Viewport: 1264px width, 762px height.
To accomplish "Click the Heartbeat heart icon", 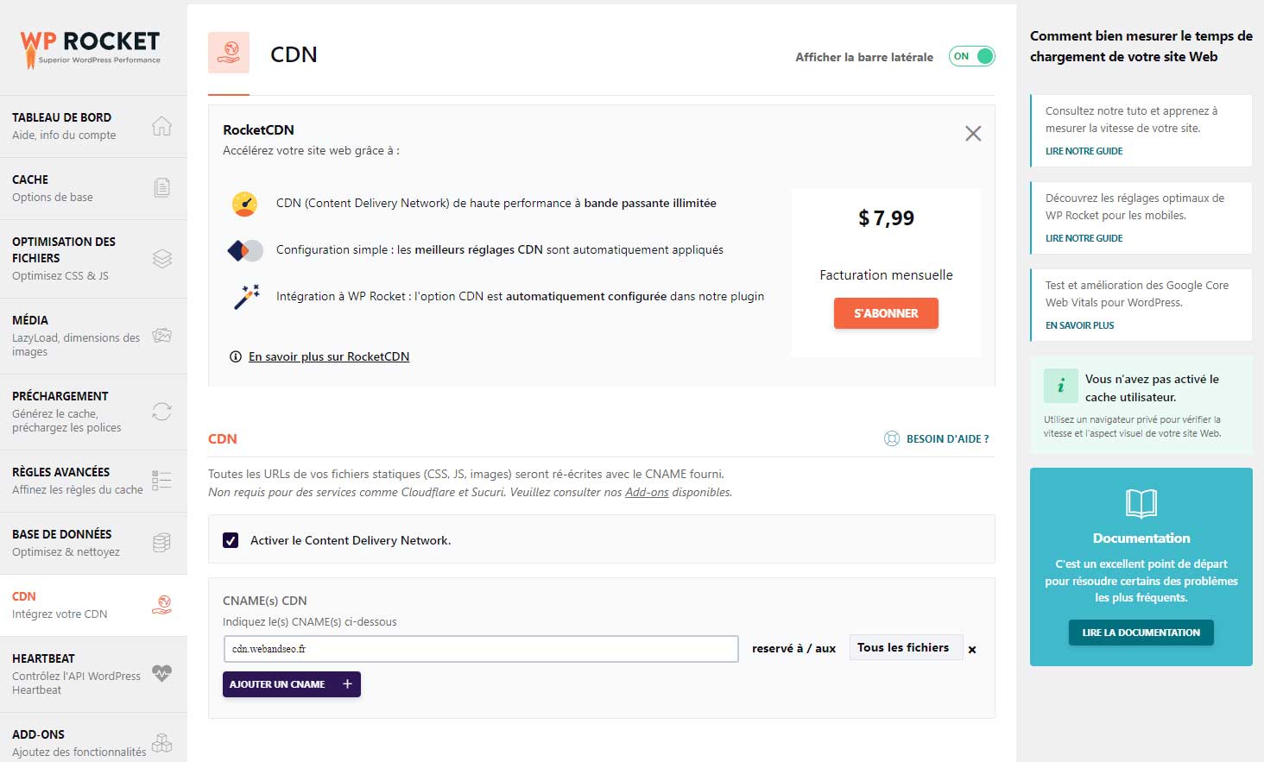I will coord(161,673).
